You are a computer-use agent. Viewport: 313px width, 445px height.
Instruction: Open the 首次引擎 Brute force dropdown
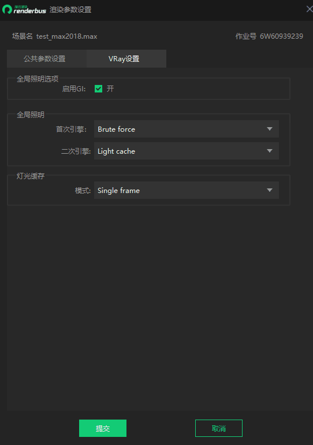coord(187,129)
